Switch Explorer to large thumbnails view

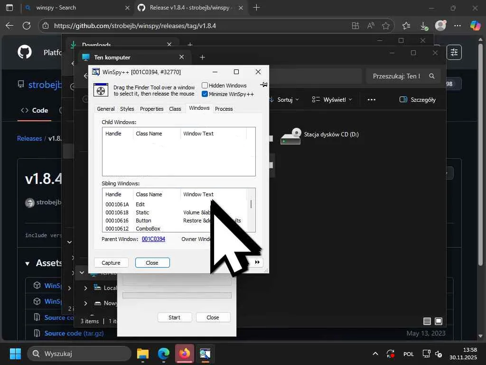coord(439,321)
